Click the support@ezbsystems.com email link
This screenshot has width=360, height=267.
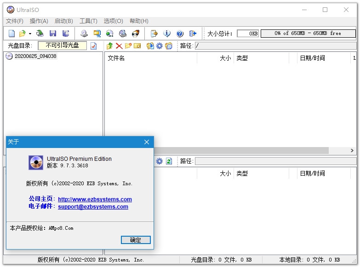[93, 206]
